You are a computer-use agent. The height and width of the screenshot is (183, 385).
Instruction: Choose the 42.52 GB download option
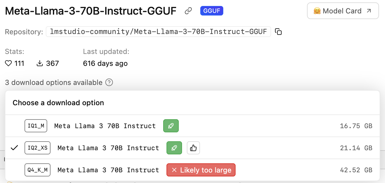tap(356, 170)
